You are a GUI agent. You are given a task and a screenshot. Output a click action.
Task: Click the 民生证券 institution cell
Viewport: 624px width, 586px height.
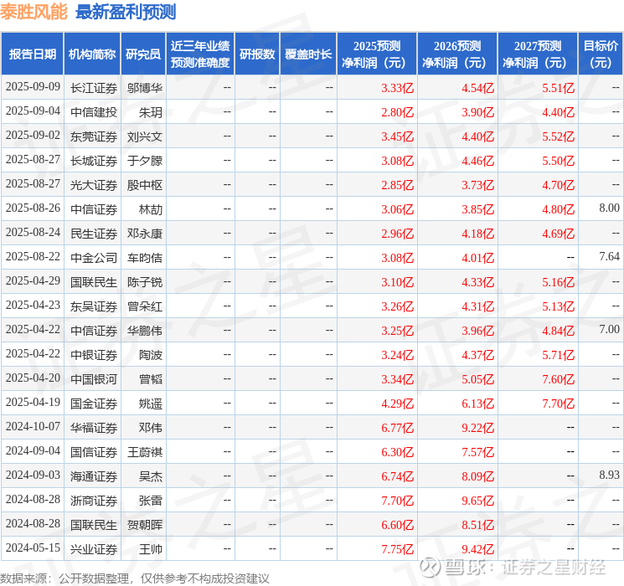point(94,234)
